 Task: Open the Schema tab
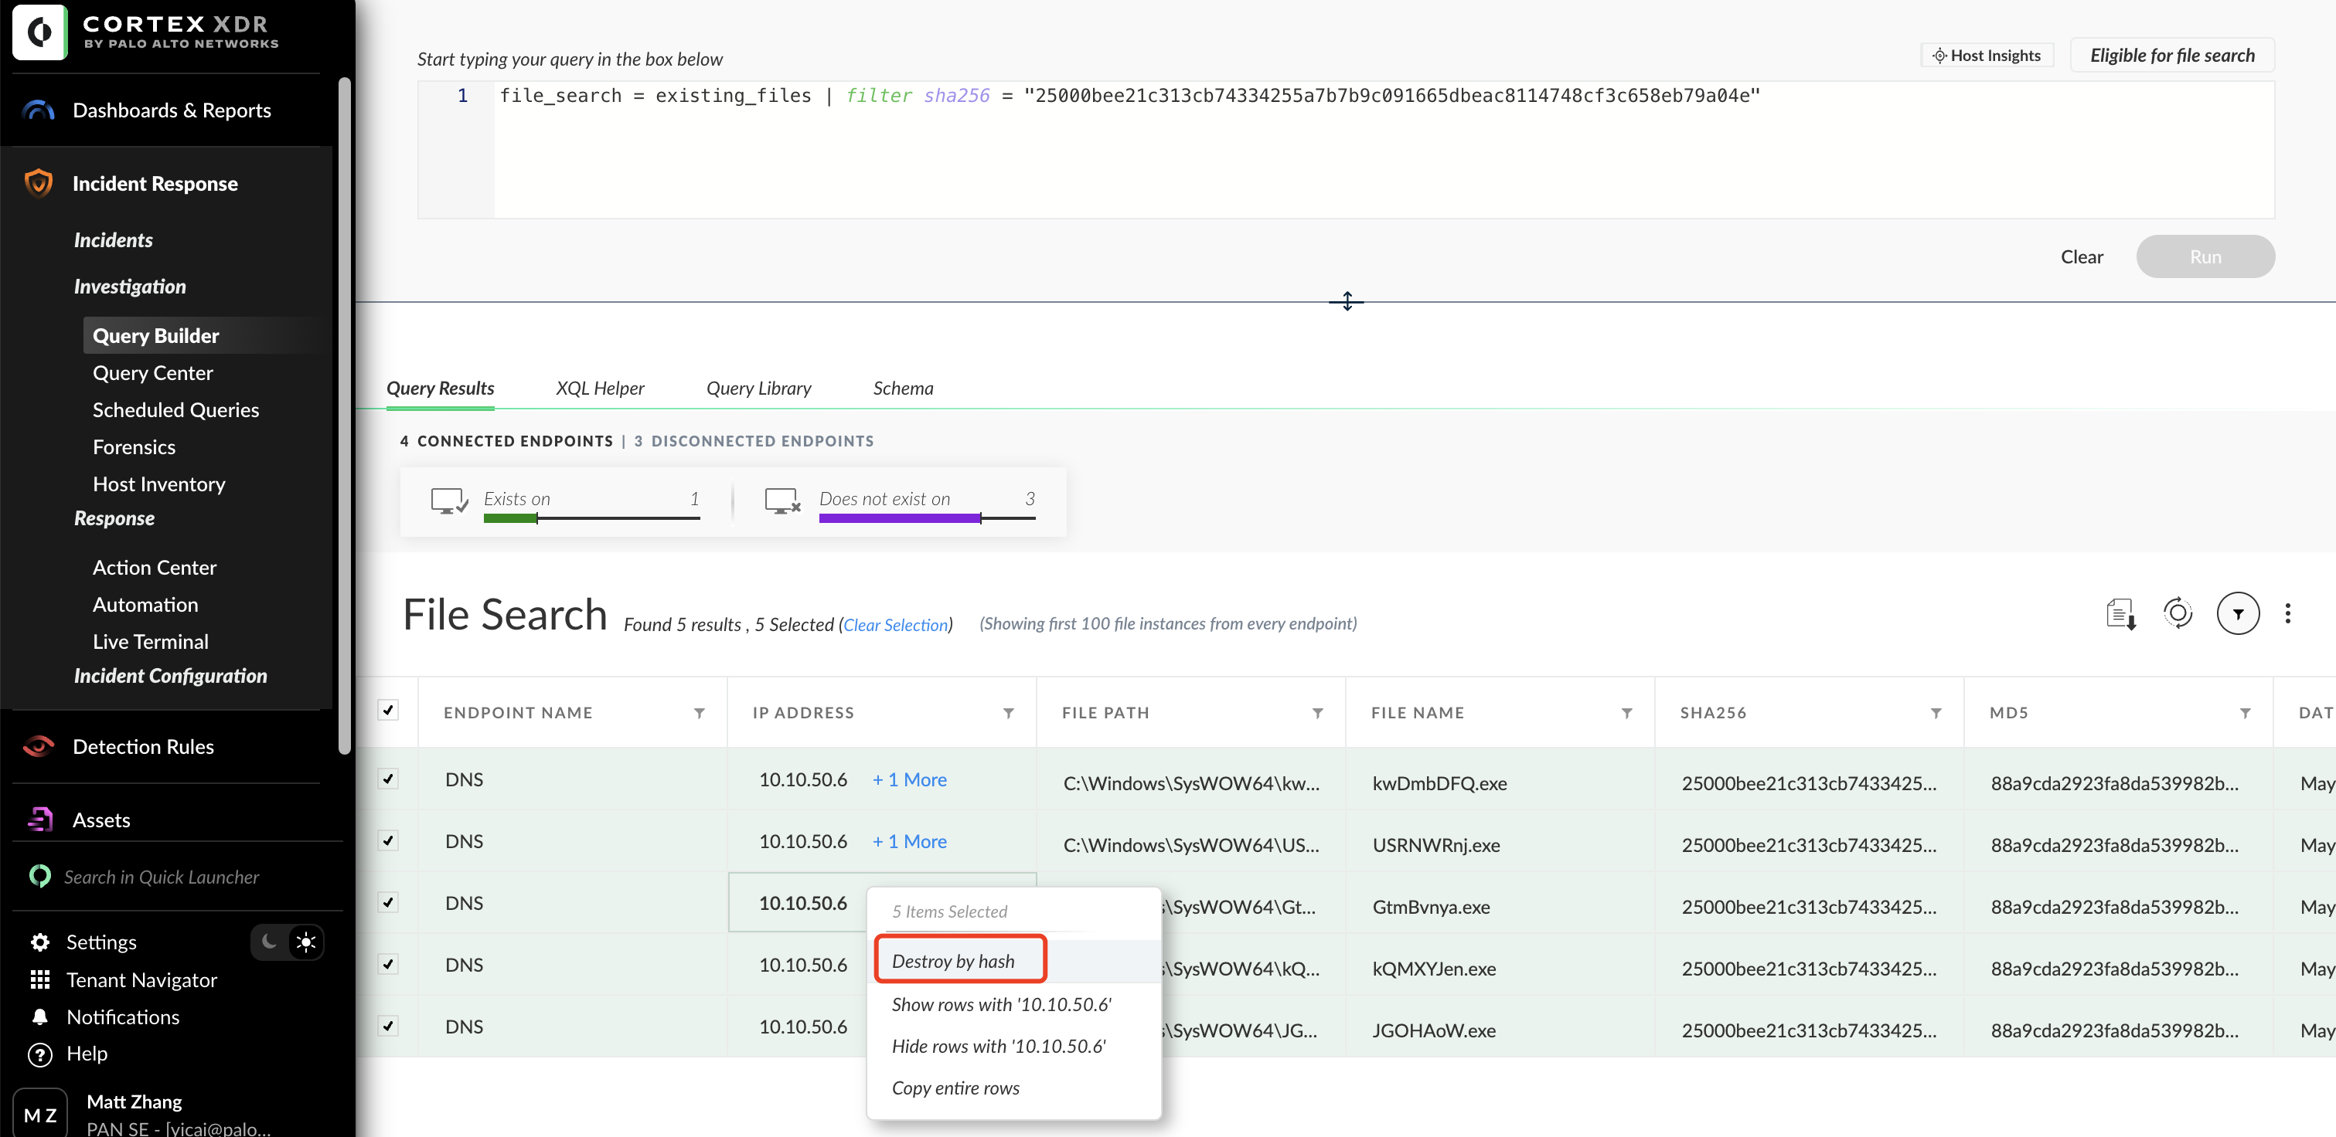click(903, 389)
